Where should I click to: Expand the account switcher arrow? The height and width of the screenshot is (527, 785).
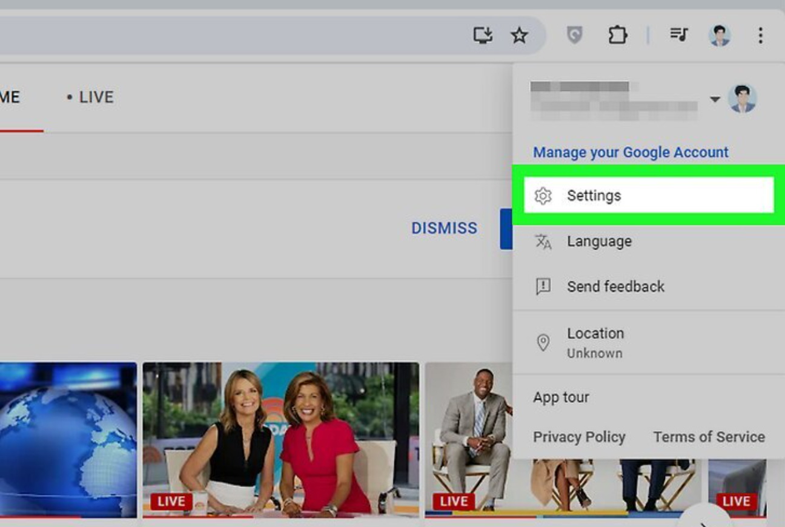[x=715, y=99]
